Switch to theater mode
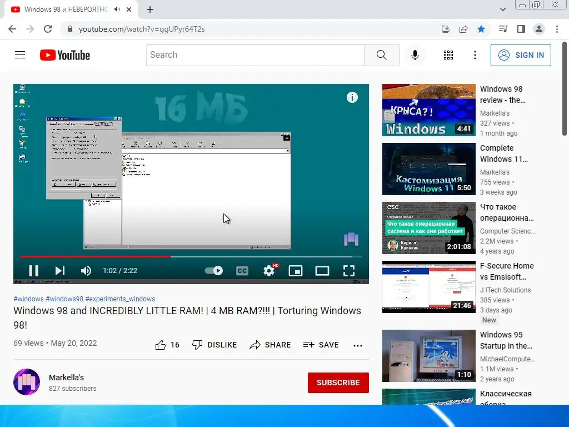Image resolution: width=569 pixels, height=427 pixels. [322, 271]
